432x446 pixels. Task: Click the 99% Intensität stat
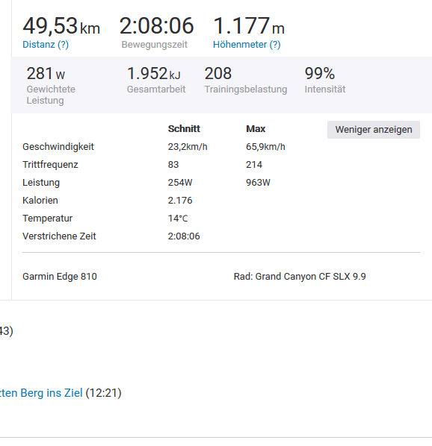point(325,80)
